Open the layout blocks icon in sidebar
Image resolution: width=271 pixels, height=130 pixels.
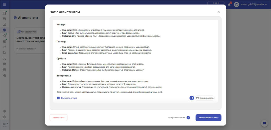(4, 41)
